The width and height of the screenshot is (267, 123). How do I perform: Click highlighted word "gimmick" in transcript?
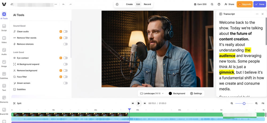point(227,72)
